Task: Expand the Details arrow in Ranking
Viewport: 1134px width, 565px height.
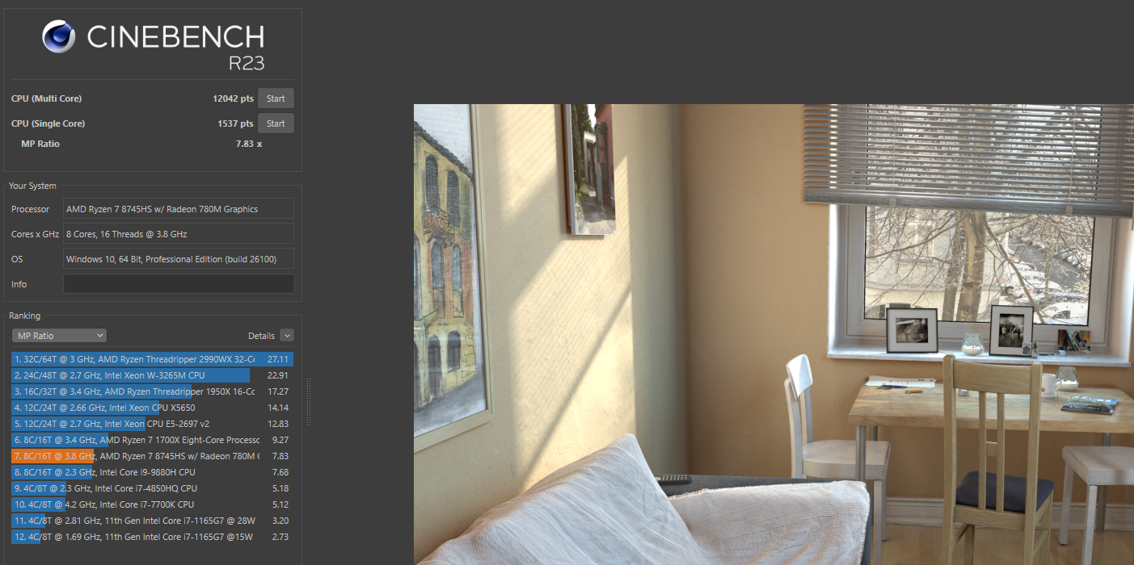Action: point(287,336)
